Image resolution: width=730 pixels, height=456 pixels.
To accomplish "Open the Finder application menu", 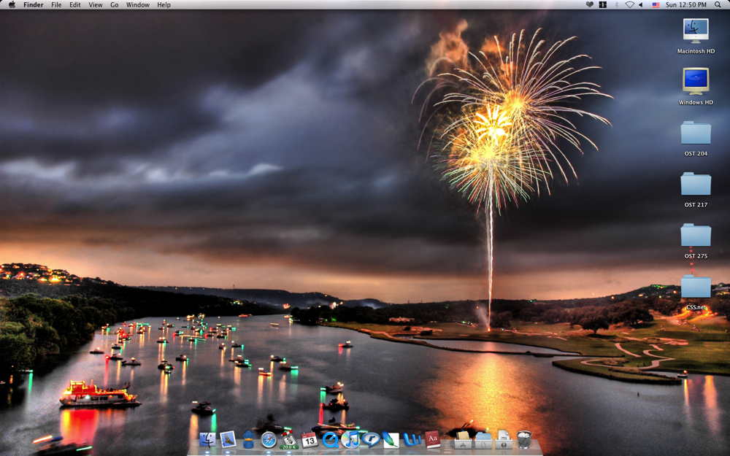I will [x=34, y=4].
